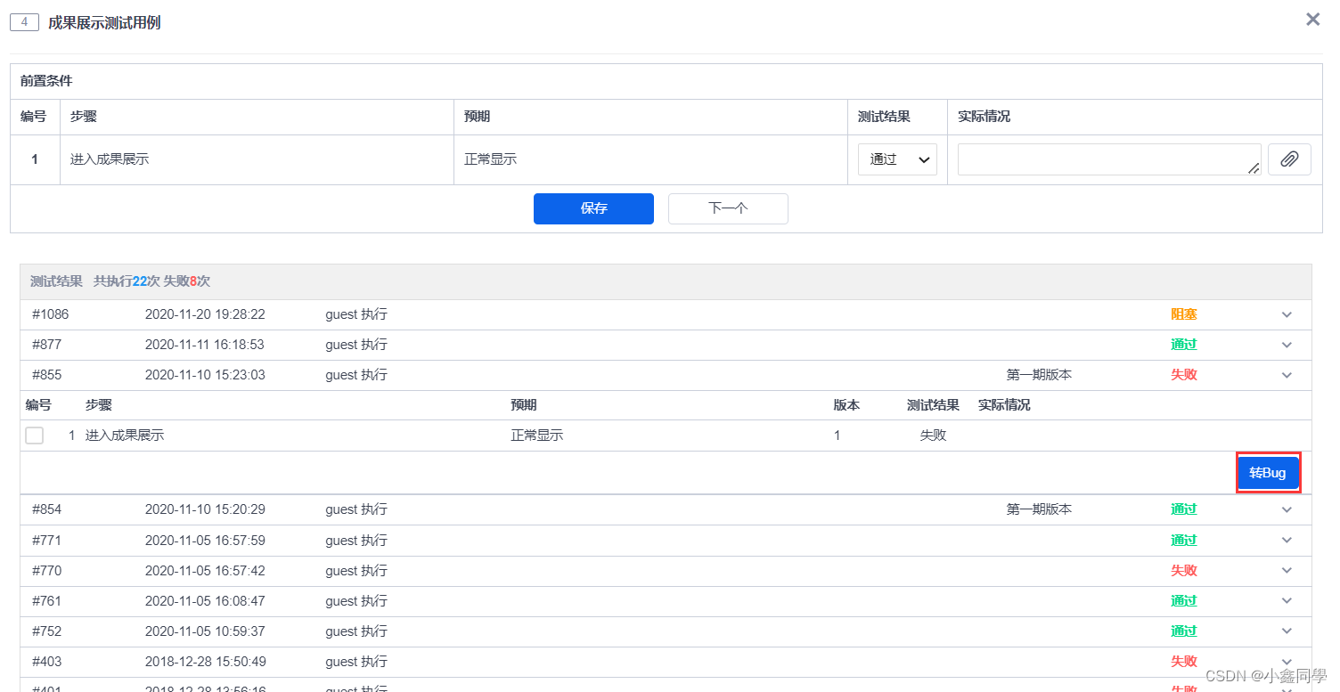The width and height of the screenshot is (1340, 692).
Task: Click 第一期版本 in row #854
Action: click(1039, 509)
